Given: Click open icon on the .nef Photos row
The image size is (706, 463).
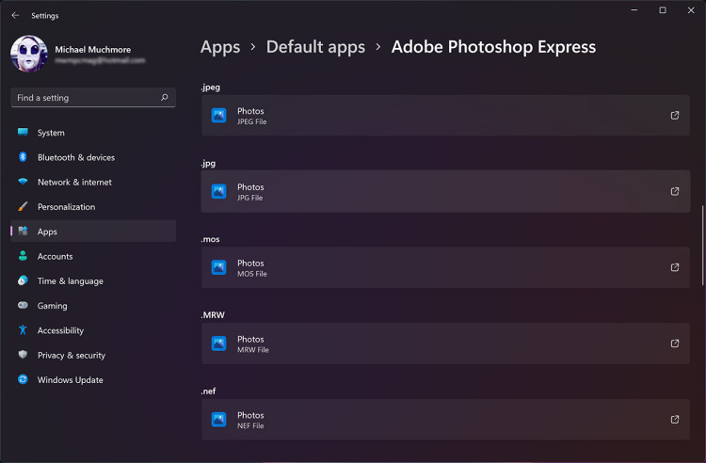Looking at the screenshot, I should (x=674, y=420).
